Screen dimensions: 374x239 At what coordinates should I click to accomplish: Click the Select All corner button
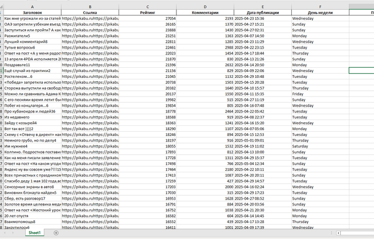coord(1,6)
